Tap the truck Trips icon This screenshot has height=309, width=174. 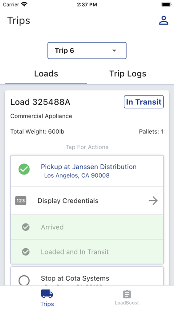(47, 294)
